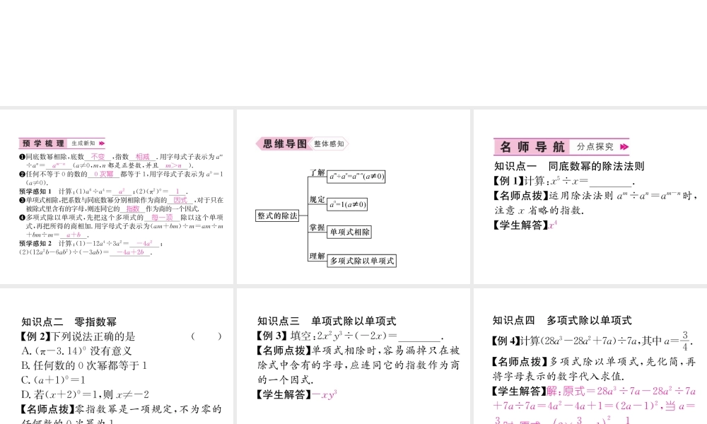Click the 规定 branch label
This screenshot has height=424, width=707.
coord(317,199)
